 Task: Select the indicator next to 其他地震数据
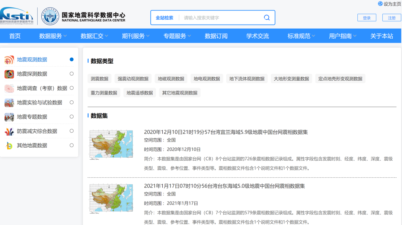coord(72,145)
